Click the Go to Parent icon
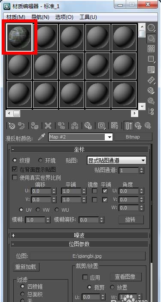The image size is (161, 302). click(x=138, y=126)
